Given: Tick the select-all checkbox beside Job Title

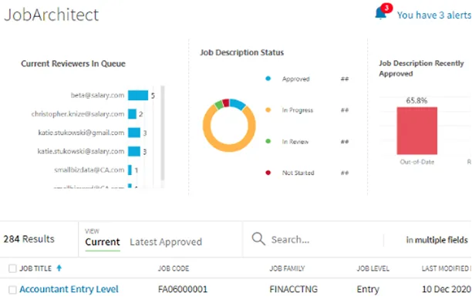Looking at the screenshot, I should (x=12, y=268).
